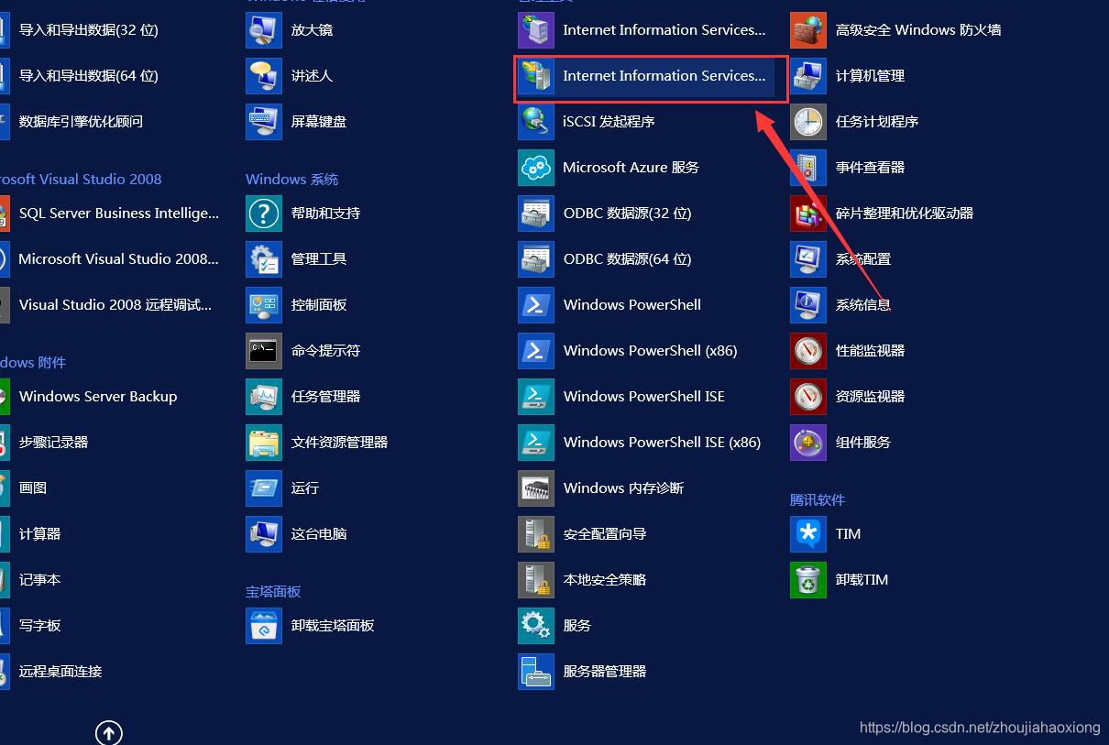This screenshot has width=1109, height=745.
Task: Open 导入和导出数据(32 位)
Action: [89, 30]
